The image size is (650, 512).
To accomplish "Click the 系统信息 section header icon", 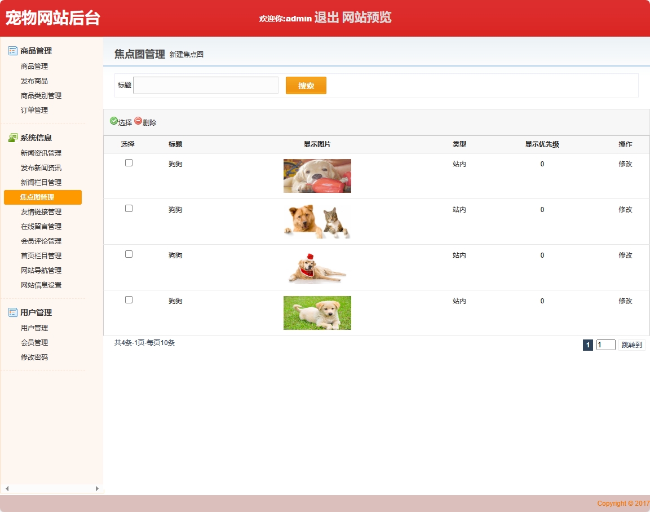I will pos(12,138).
